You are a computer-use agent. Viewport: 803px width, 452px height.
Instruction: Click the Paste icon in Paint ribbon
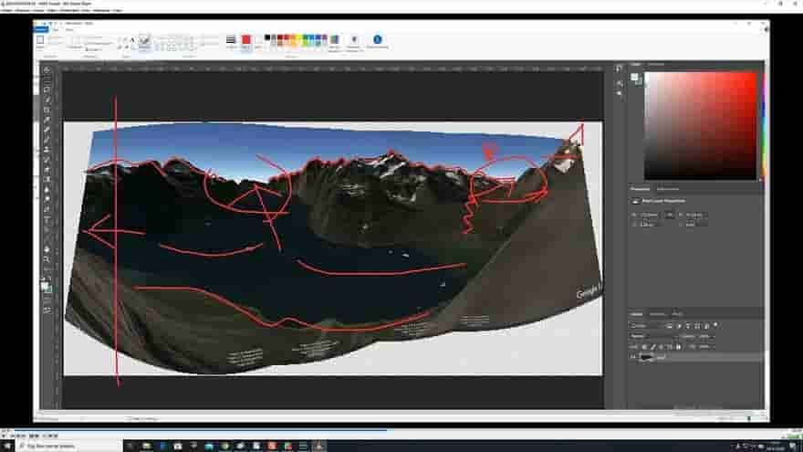[x=41, y=41]
